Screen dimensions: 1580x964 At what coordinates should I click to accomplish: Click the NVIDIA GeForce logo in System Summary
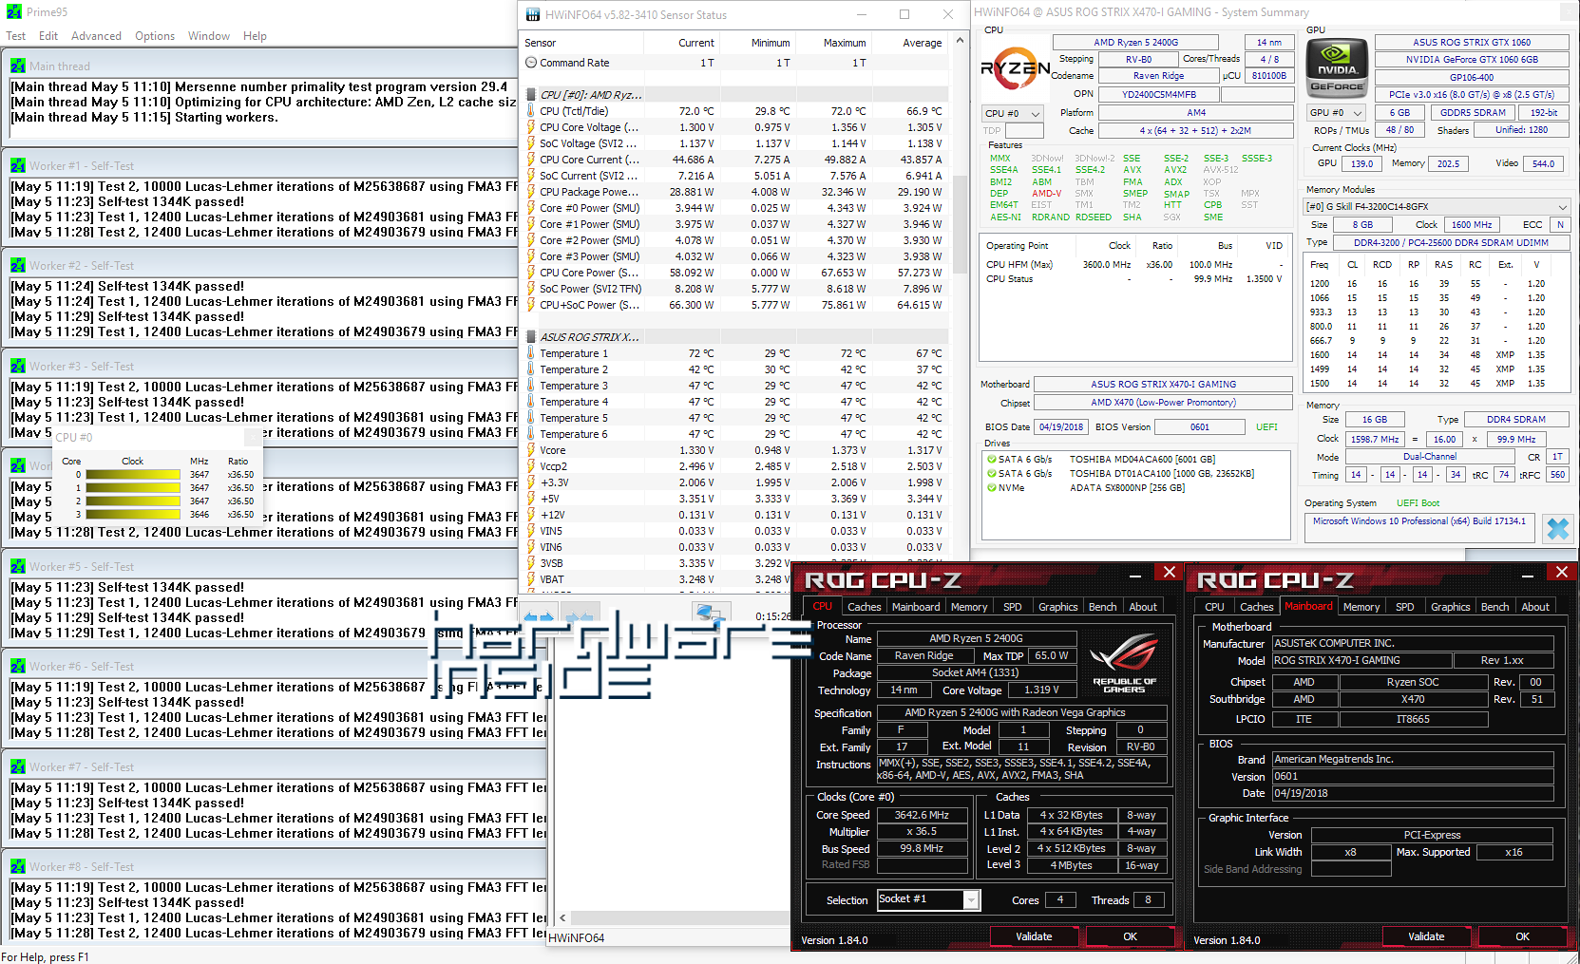click(1337, 66)
